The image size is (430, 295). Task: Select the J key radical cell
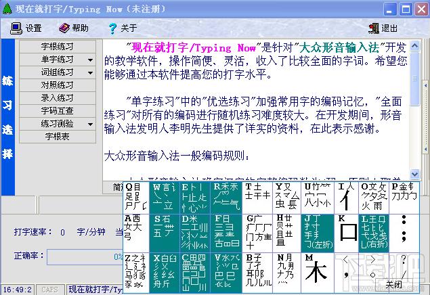(318, 233)
